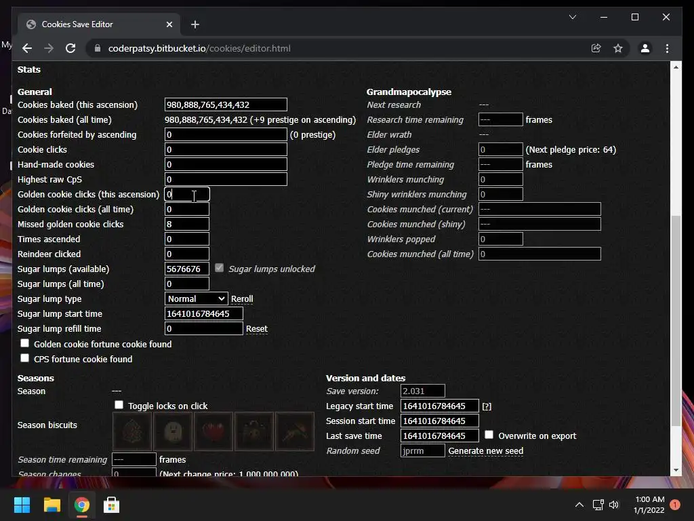Click the volume speaker tray icon

614,505
